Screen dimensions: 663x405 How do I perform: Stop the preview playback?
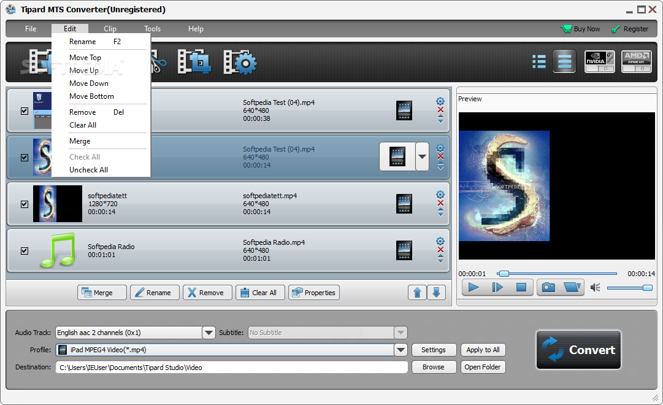click(x=521, y=287)
